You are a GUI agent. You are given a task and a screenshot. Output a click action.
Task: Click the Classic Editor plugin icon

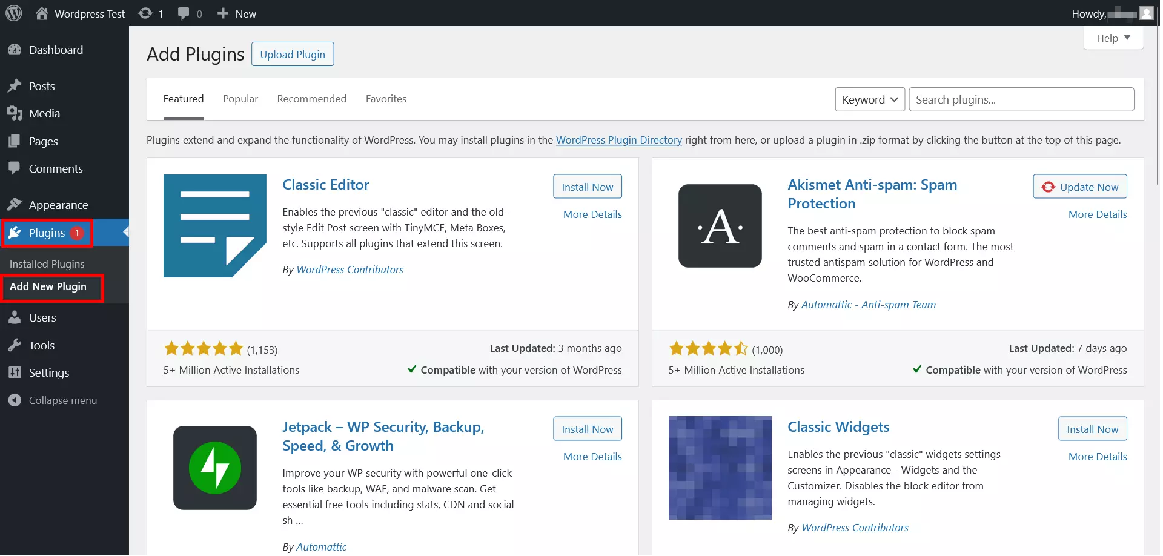click(x=215, y=226)
